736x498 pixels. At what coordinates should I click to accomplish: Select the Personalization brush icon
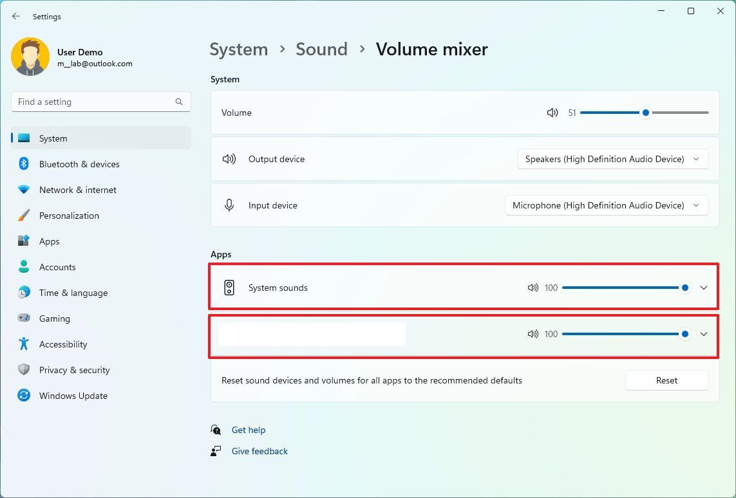click(x=23, y=216)
